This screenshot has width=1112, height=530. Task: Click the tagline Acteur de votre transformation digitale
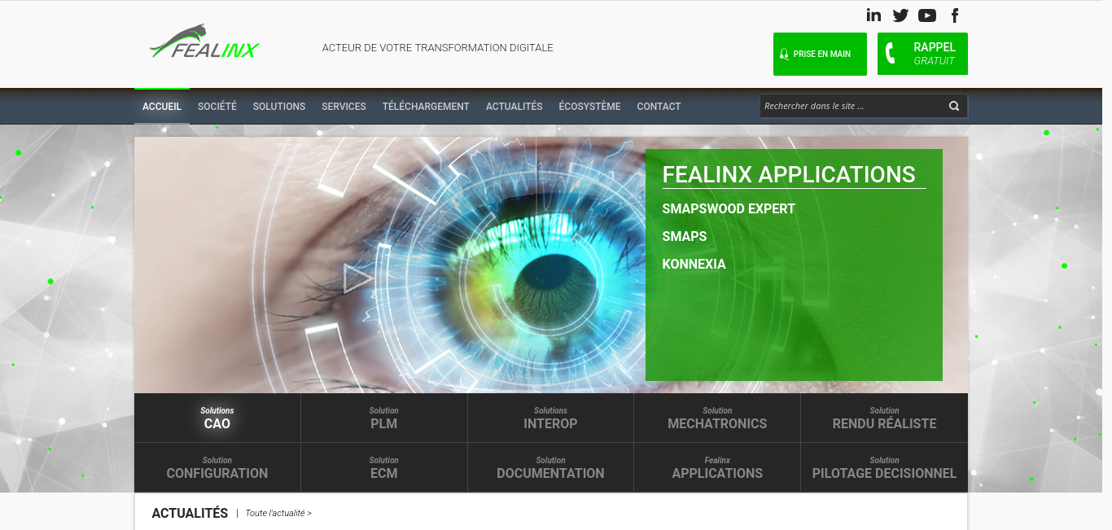coord(437,48)
